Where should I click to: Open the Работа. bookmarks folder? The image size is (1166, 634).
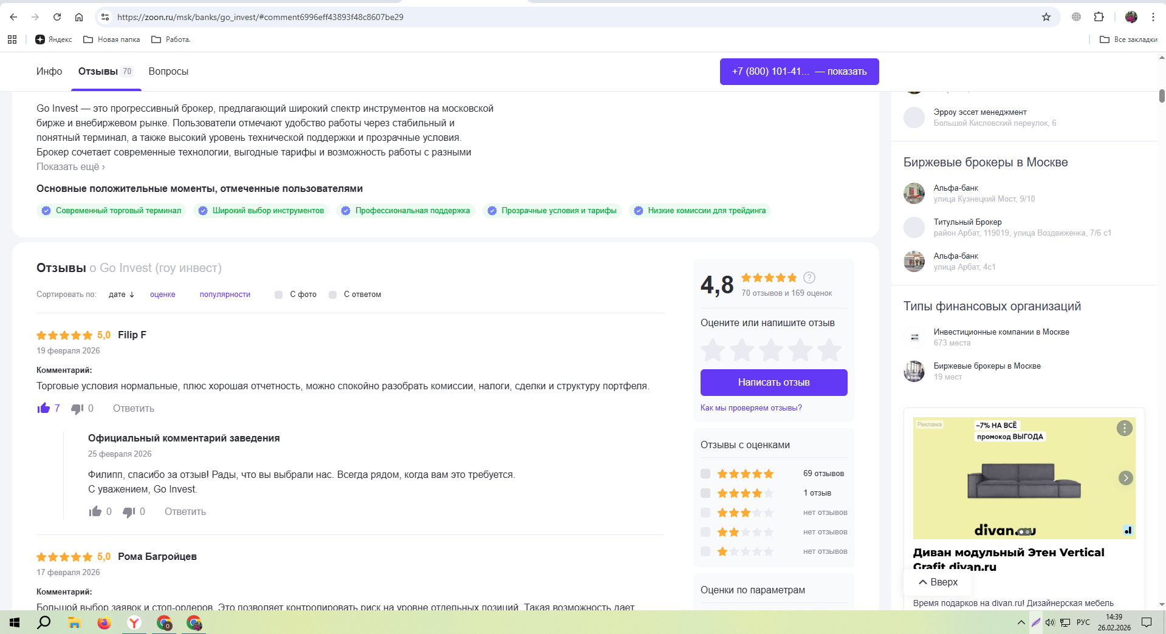[171, 39]
